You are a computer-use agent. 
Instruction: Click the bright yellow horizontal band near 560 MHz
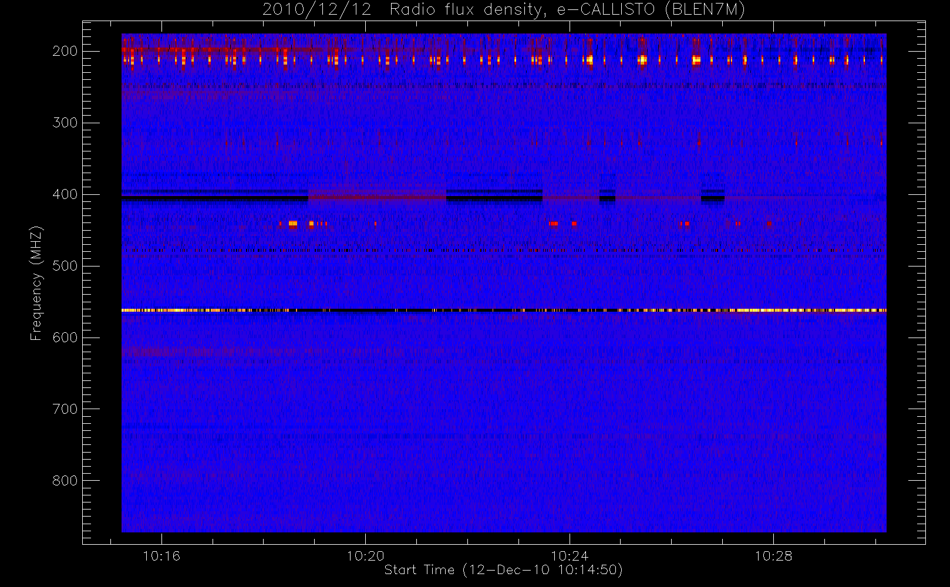click(504, 310)
